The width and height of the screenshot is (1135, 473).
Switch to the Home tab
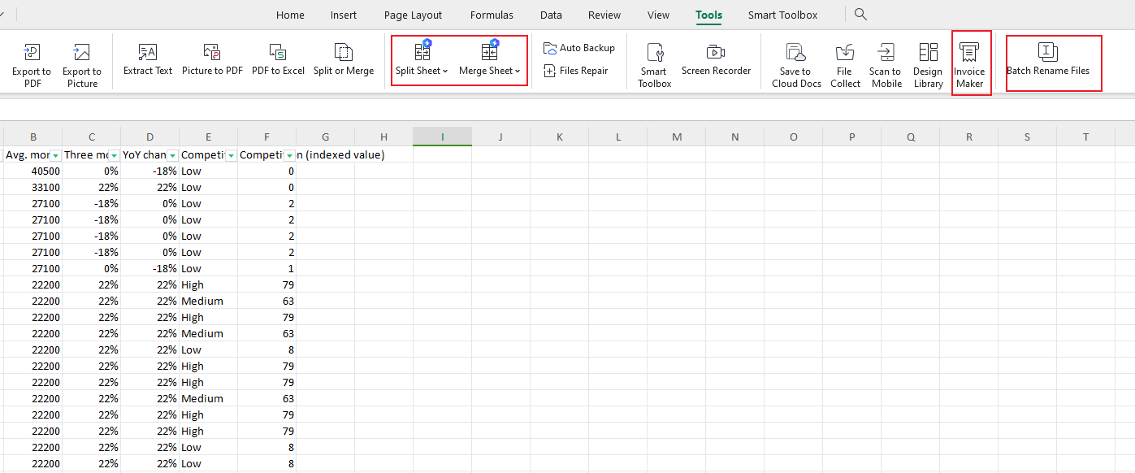click(290, 15)
